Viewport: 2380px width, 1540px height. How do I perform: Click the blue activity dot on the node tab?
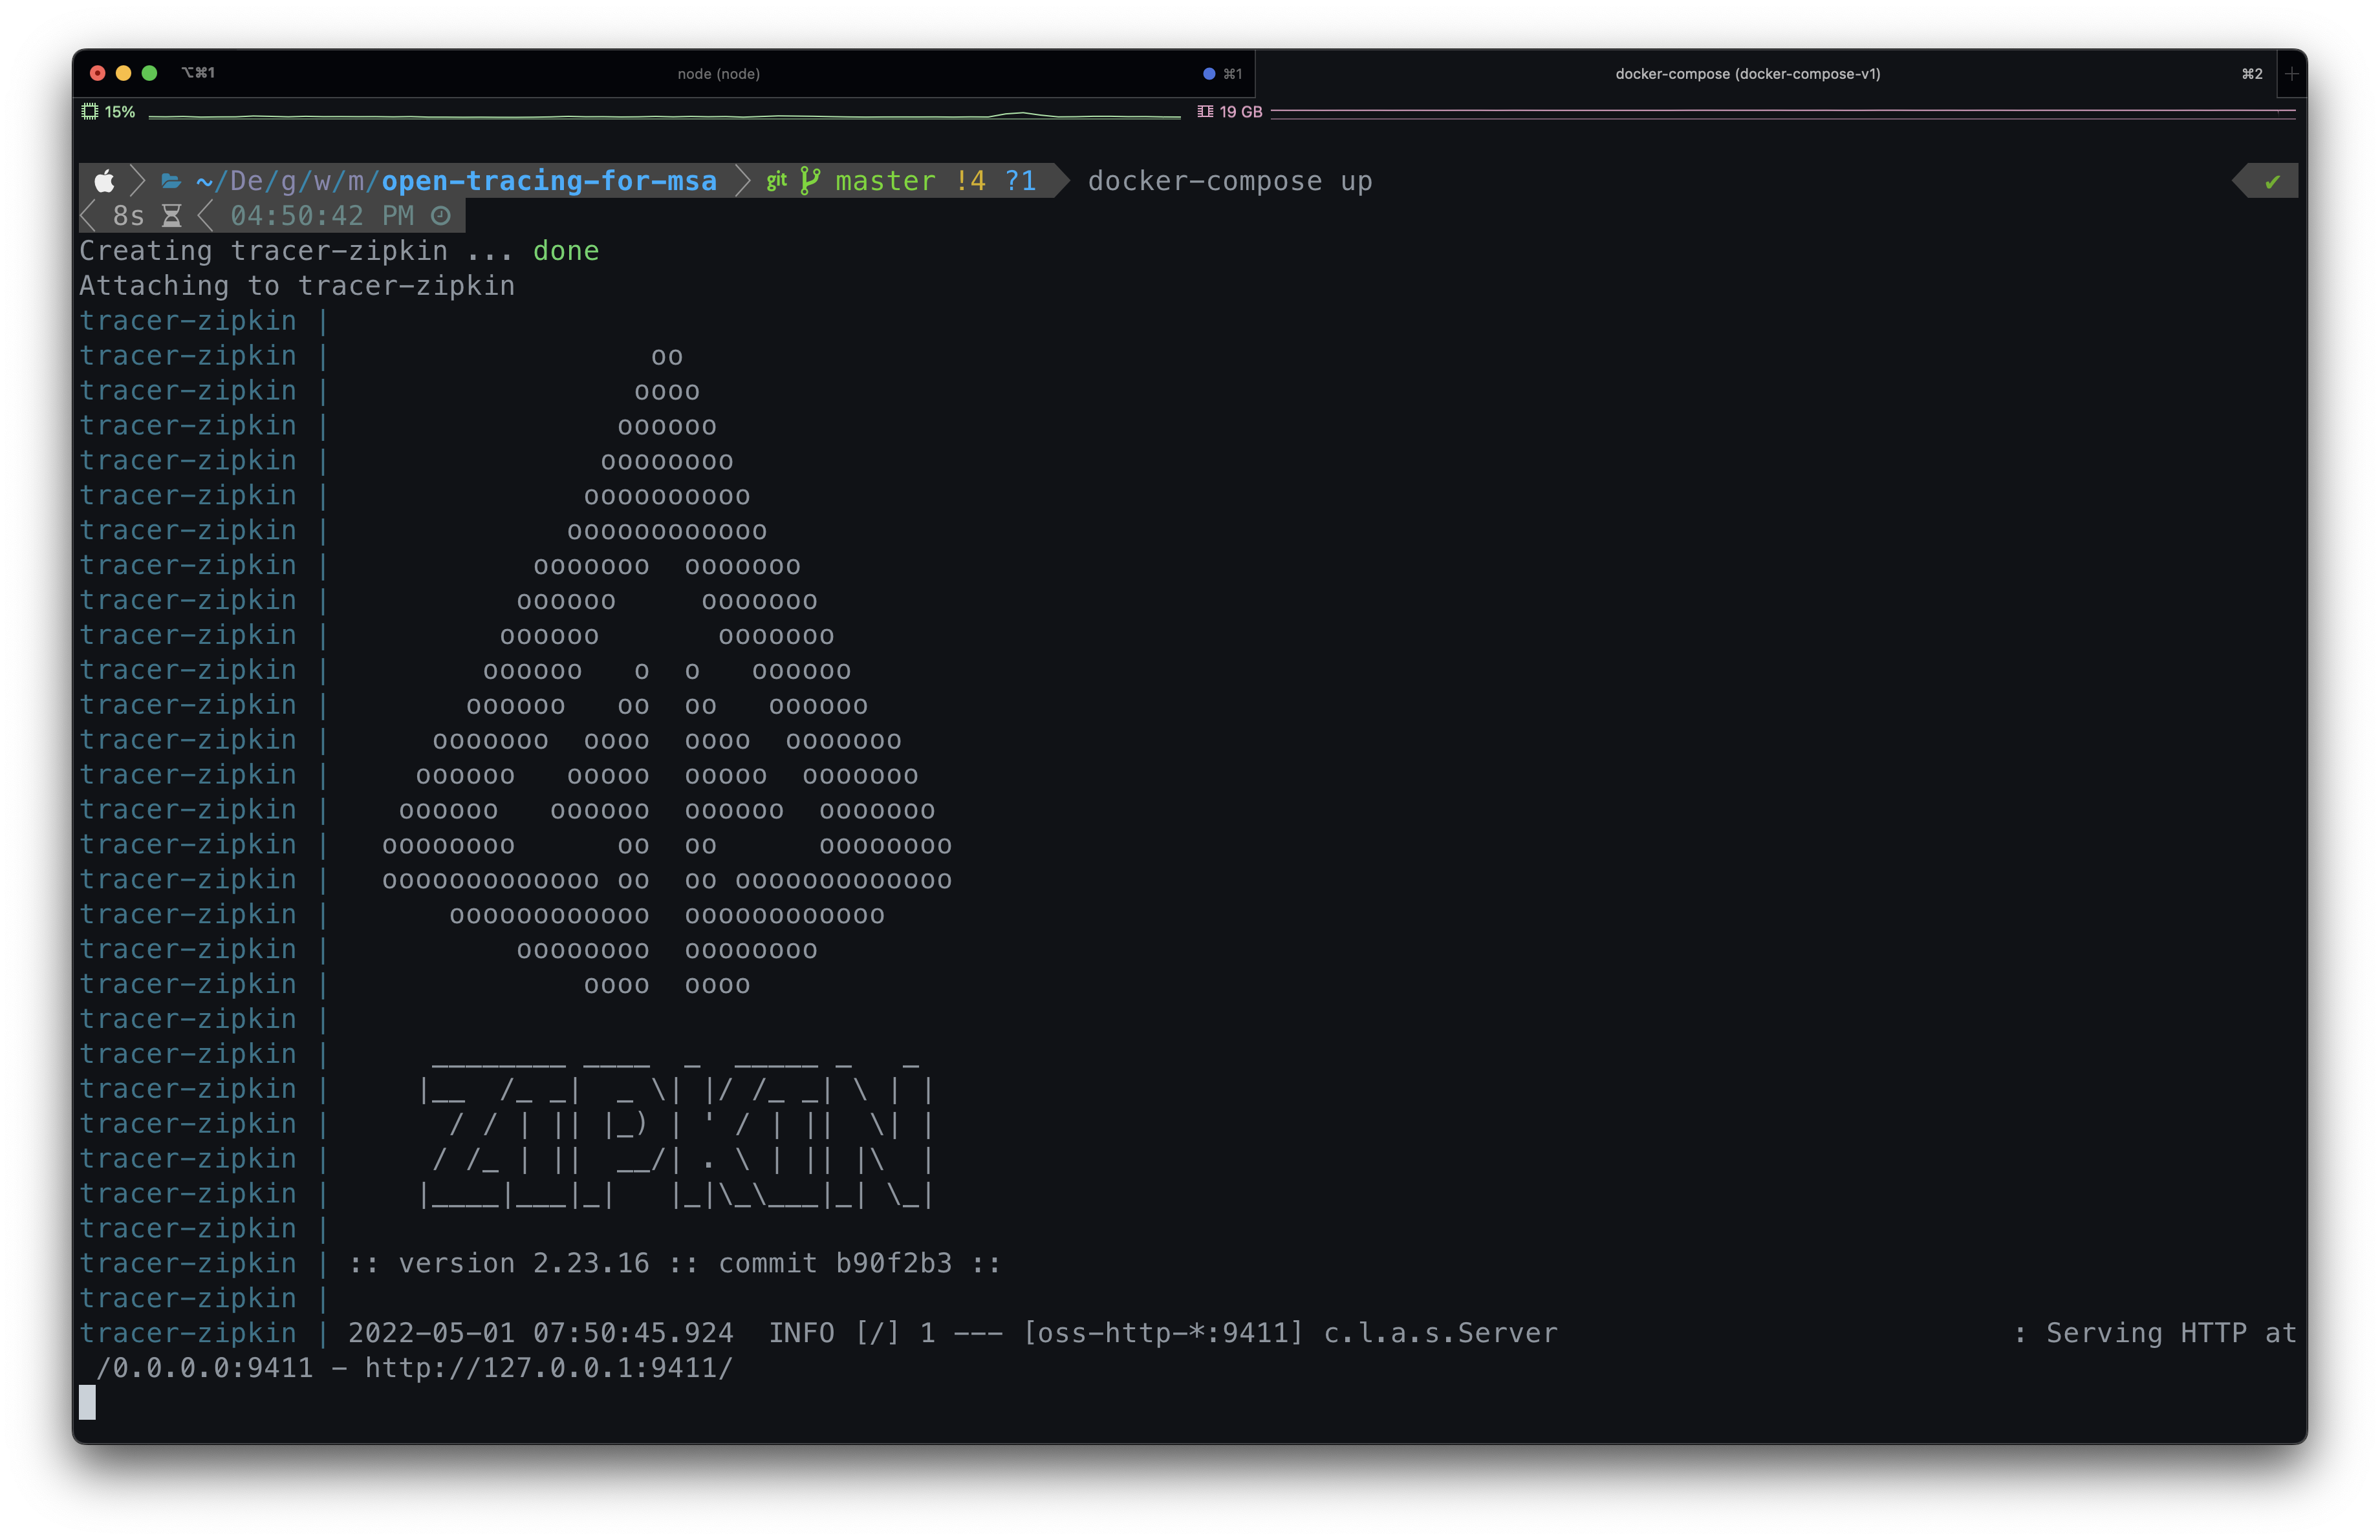[1208, 73]
